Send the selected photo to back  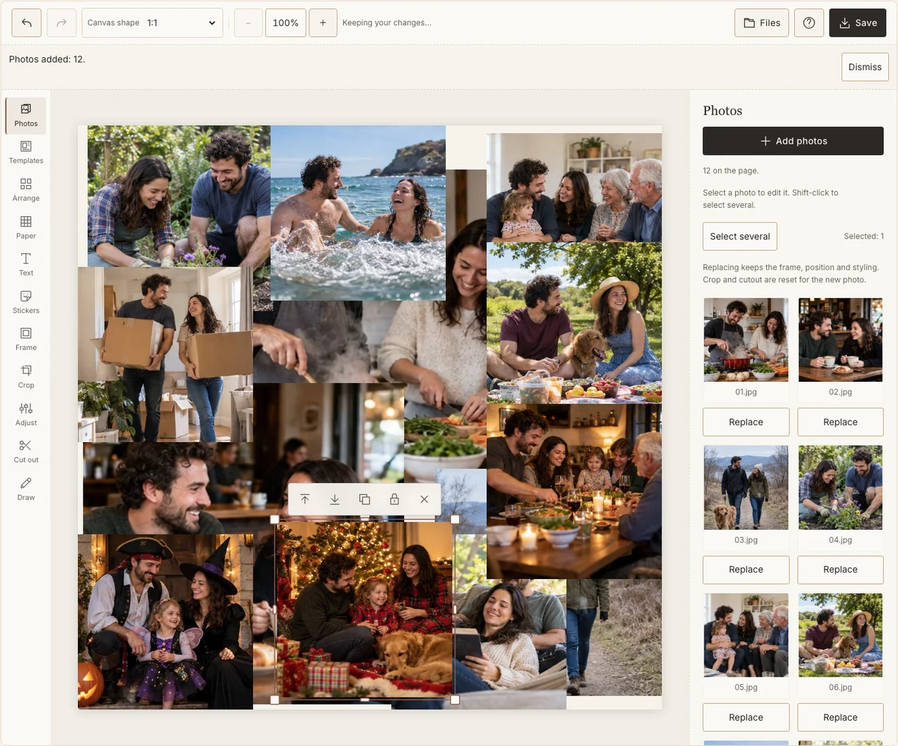[x=335, y=499]
